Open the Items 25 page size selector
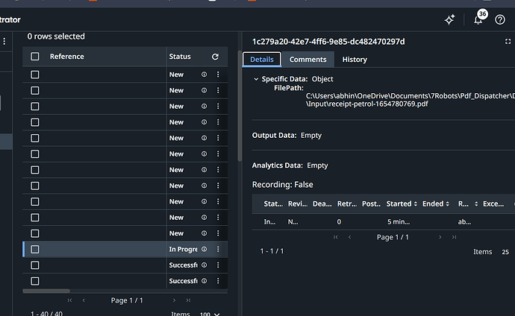The width and height of the screenshot is (515, 316). point(505,252)
